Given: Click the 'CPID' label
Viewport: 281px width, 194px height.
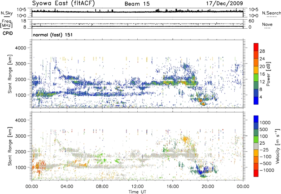Looking at the screenshot, I should 8,33.
